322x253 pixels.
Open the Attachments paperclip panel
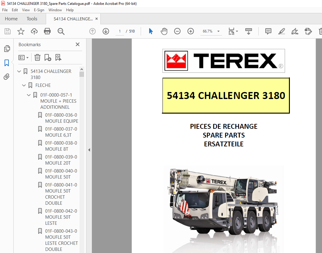click(x=7, y=77)
